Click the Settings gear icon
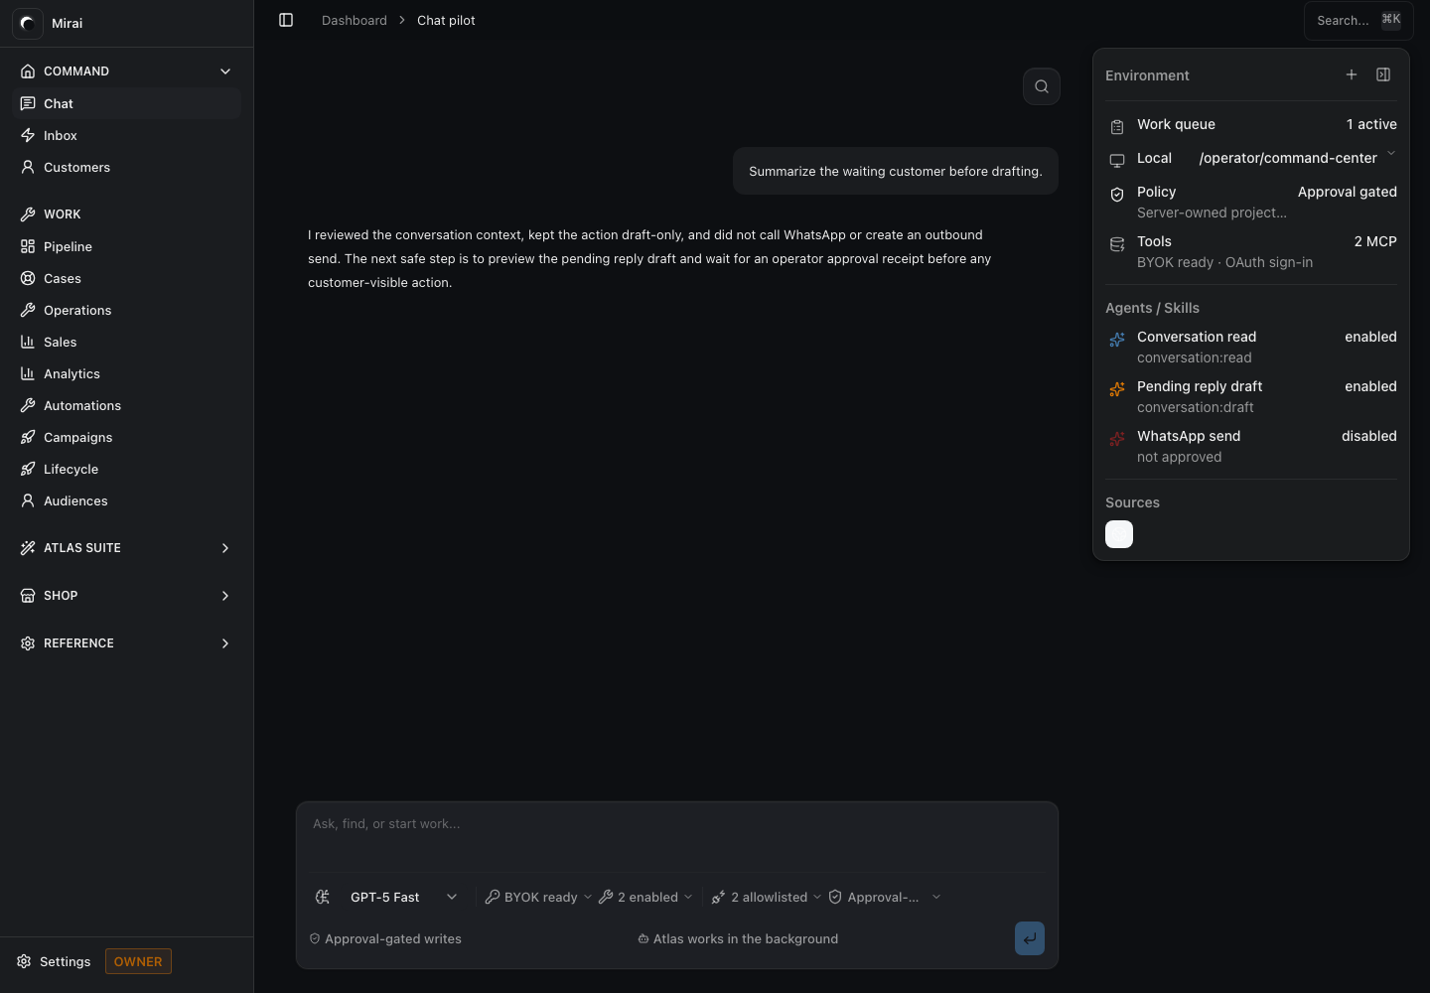1430x993 pixels. (24, 961)
